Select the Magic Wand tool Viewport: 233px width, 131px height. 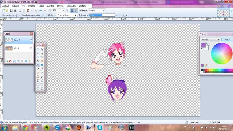pos(38,61)
